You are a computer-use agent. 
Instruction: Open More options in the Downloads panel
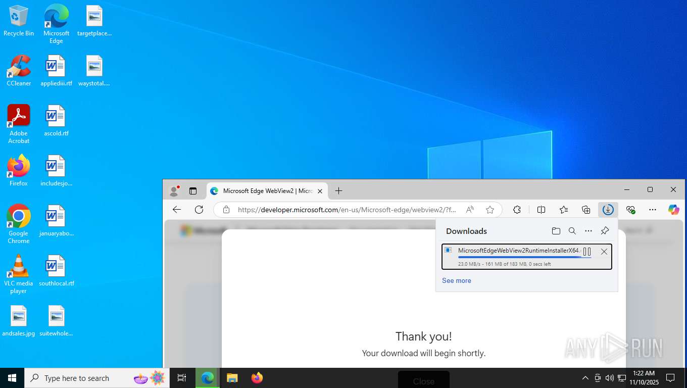click(x=588, y=231)
